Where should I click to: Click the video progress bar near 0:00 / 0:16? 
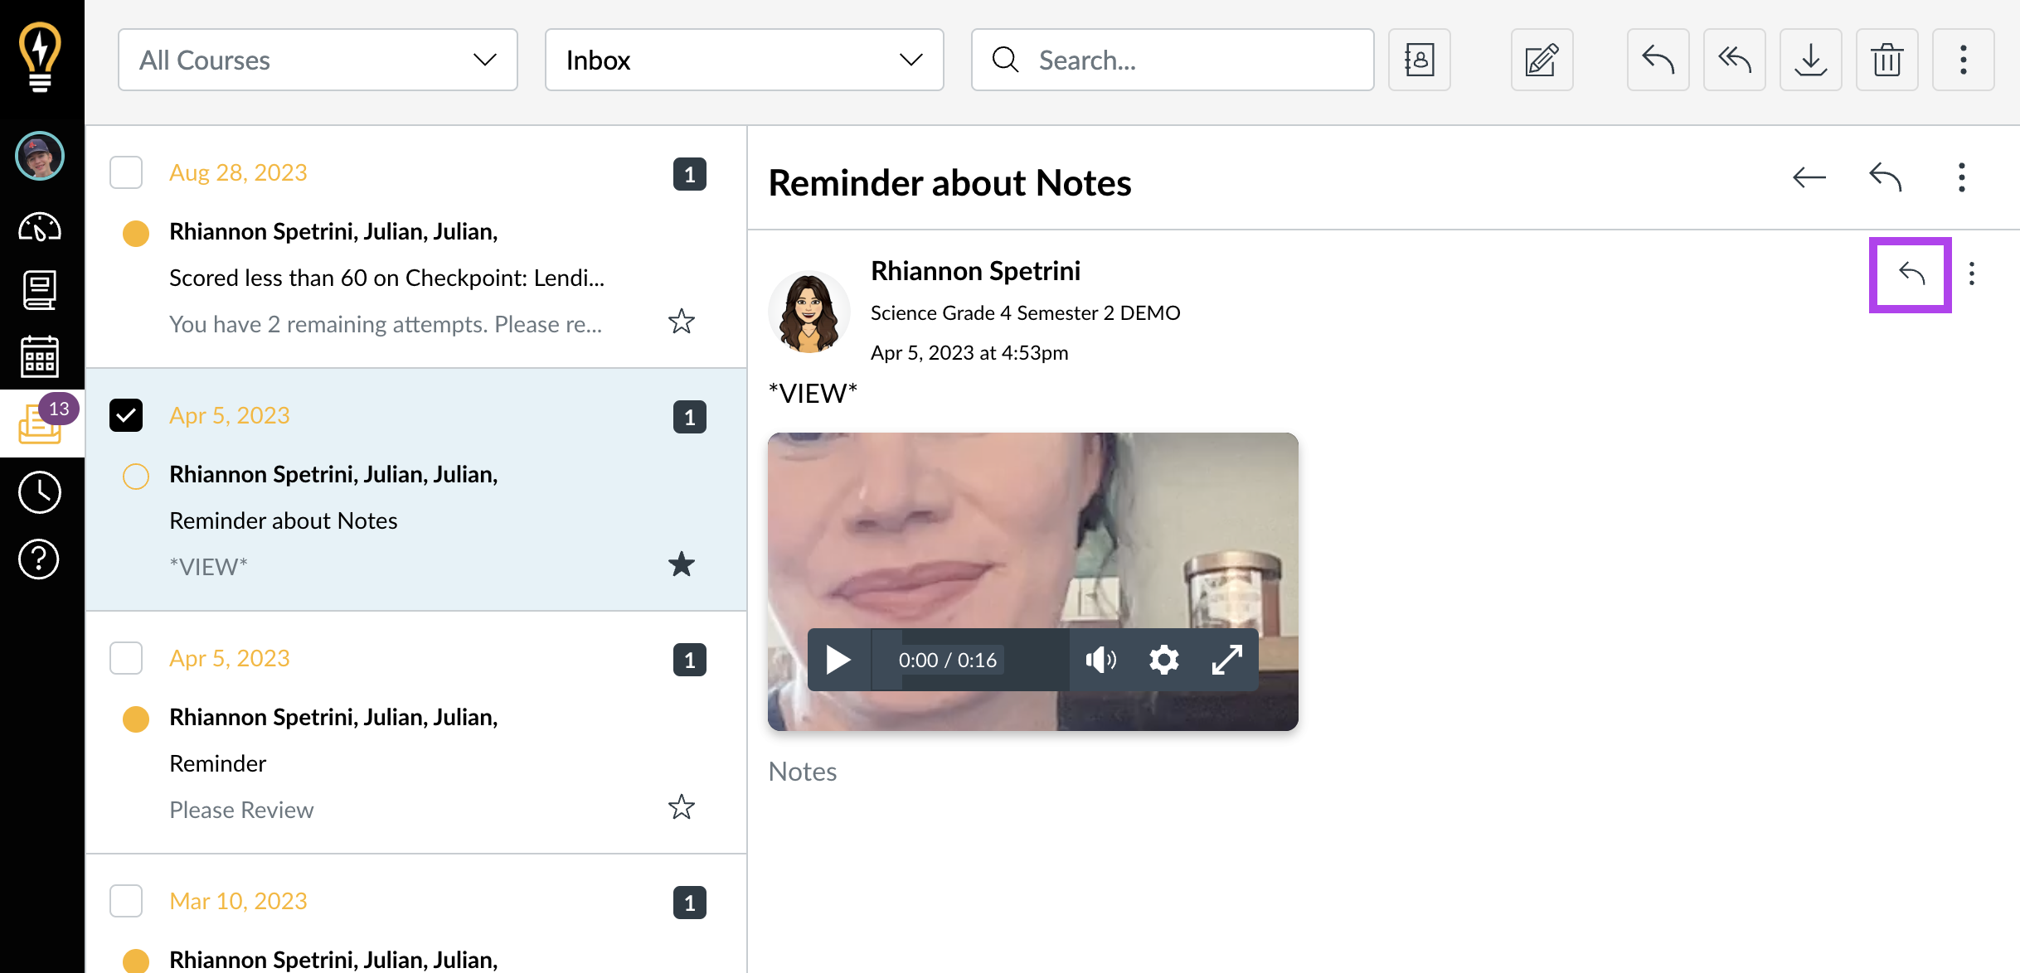970,660
